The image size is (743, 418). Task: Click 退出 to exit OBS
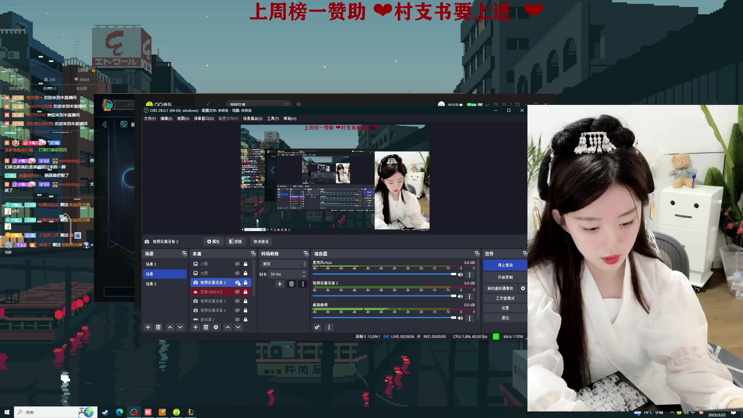pos(505,318)
